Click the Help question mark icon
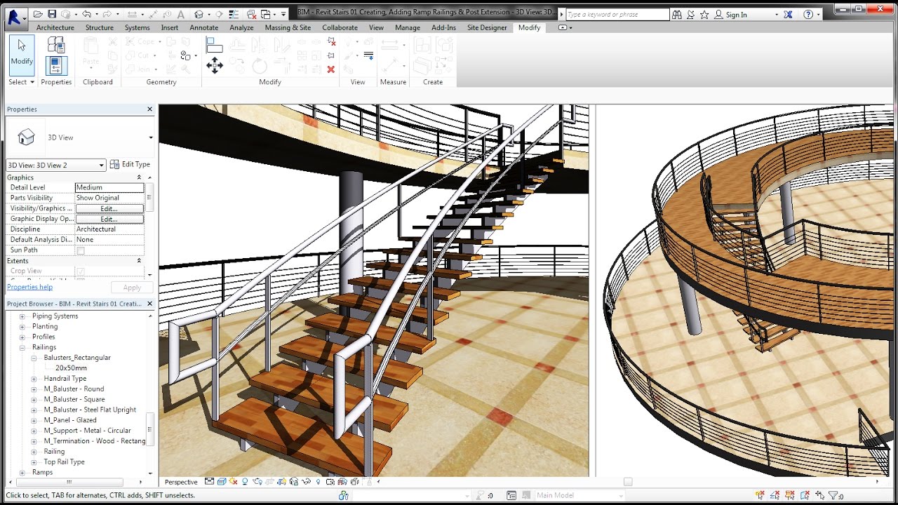The height and width of the screenshot is (505, 898). (x=808, y=14)
